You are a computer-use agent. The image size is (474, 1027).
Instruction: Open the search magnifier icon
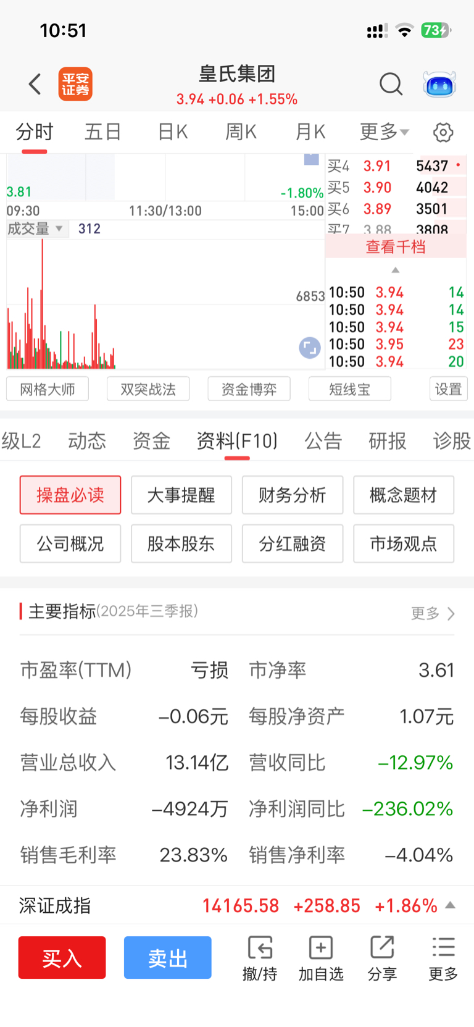coord(391,84)
